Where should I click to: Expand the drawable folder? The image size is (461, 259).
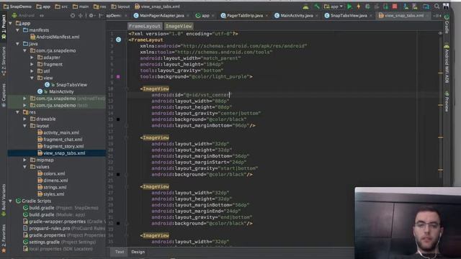pyautogui.click(x=25, y=119)
